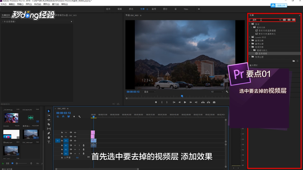Create new custom bin in Effects panel
This screenshot has width=303, height=170.
294,61
